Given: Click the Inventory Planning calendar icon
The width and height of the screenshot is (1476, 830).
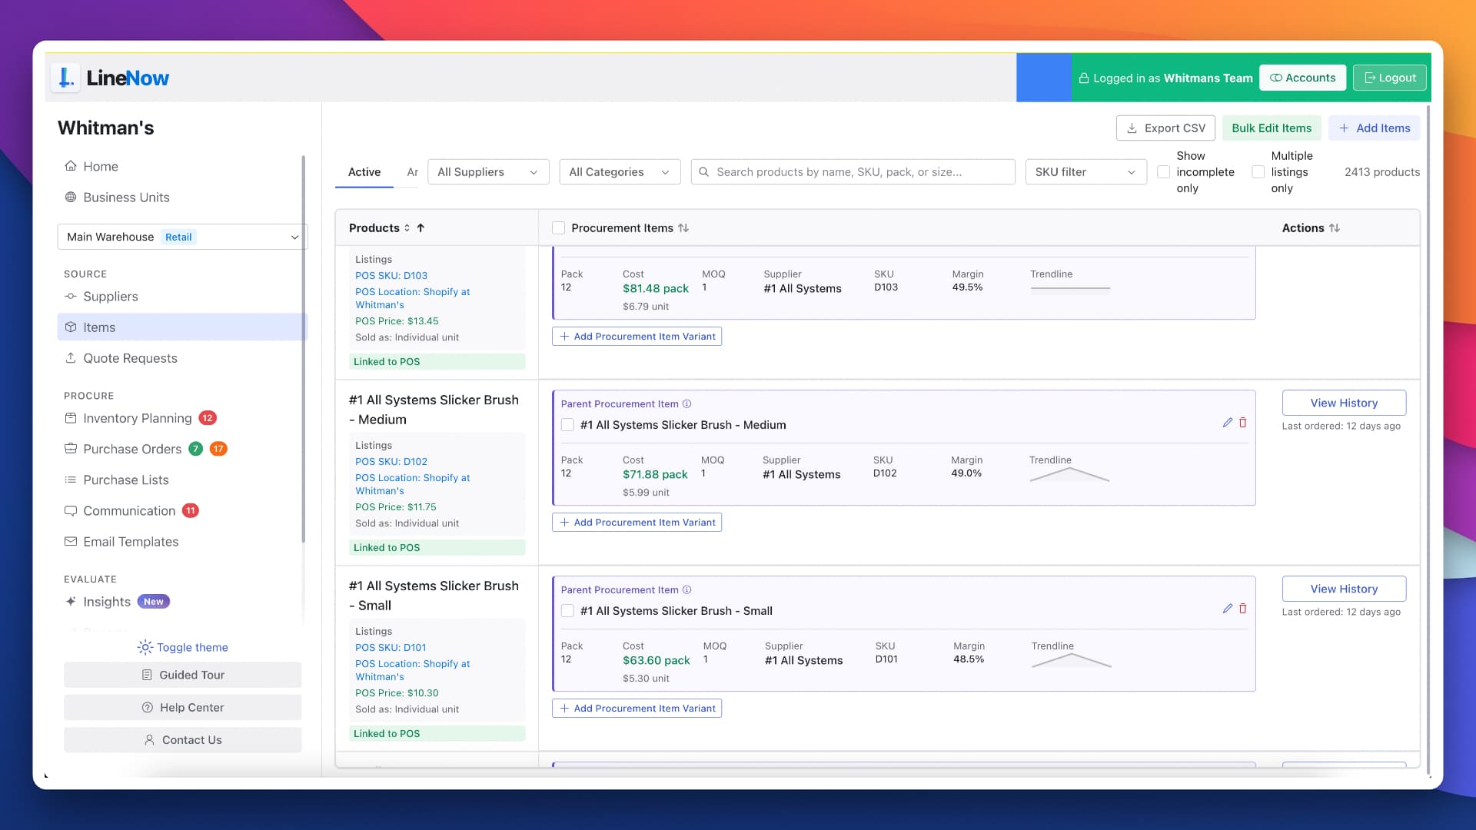Looking at the screenshot, I should pyautogui.click(x=71, y=418).
